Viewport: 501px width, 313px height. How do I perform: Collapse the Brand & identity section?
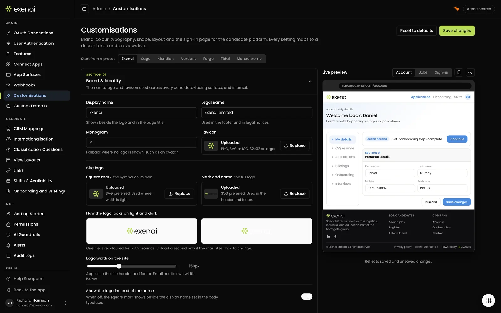click(x=310, y=81)
